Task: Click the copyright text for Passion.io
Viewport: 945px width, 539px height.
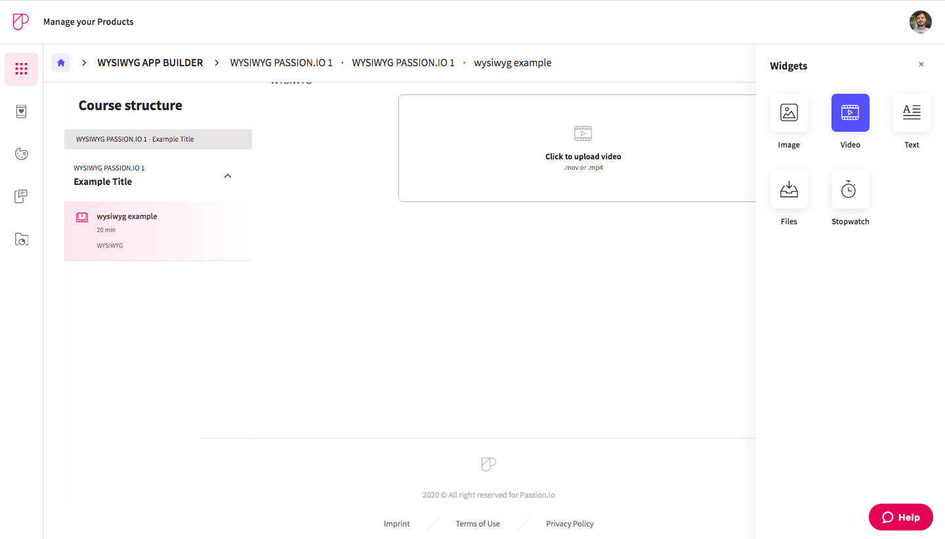Action: (489, 495)
